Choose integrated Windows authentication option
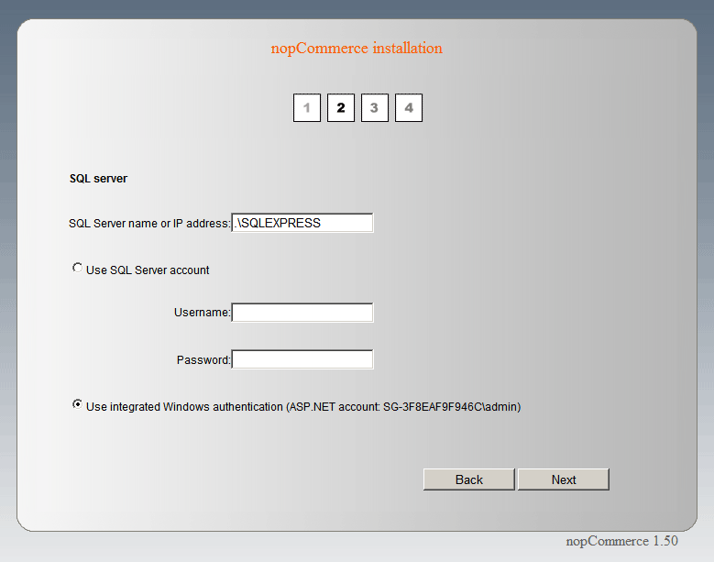714x562 pixels. tap(77, 404)
